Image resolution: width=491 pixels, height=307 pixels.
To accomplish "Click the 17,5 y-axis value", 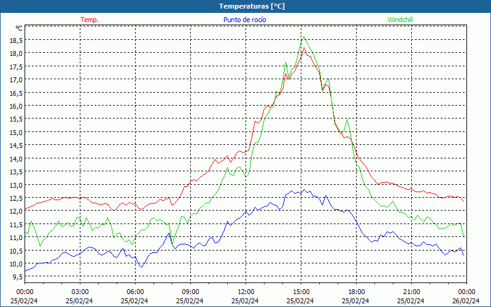I will point(17,66).
